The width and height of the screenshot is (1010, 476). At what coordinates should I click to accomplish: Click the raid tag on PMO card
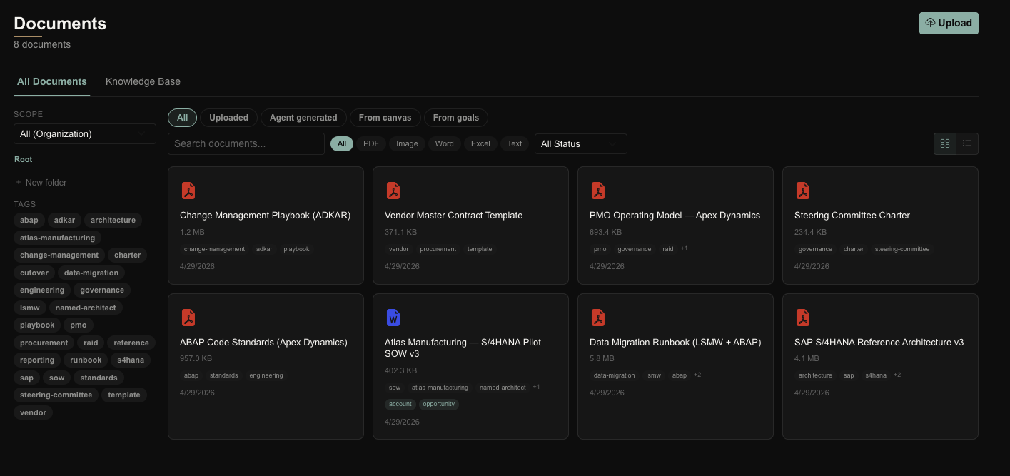point(668,249)
